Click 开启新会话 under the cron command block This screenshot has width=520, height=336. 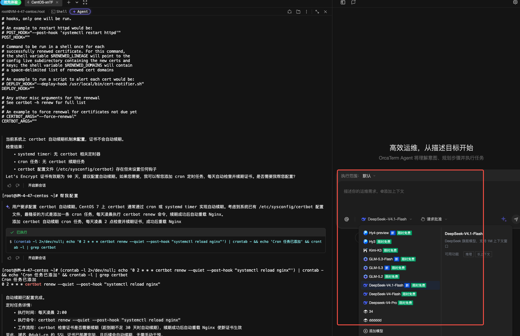(37, 258)
